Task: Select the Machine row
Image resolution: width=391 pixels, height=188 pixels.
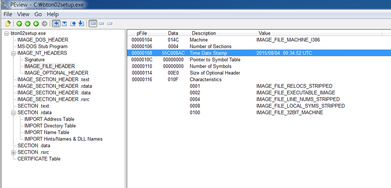Action: (x=259, y=40)
